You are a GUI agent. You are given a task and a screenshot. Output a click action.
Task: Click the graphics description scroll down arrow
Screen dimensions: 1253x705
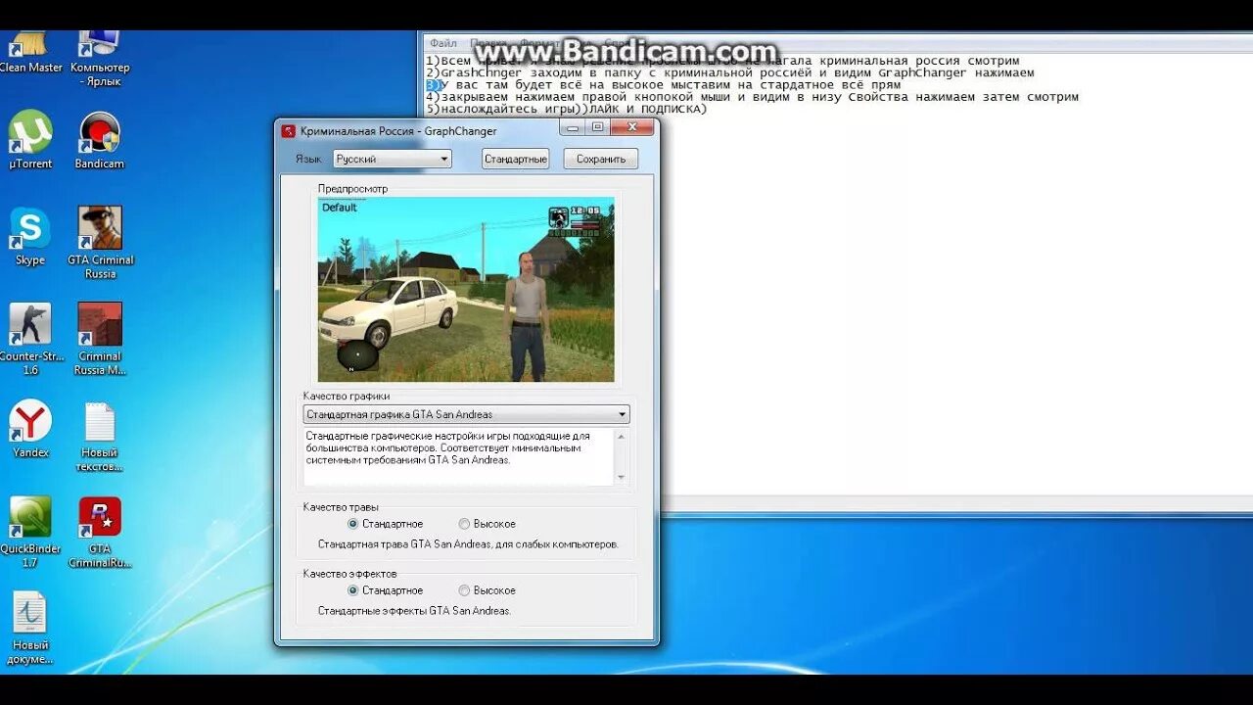click(x=621, y=478)
